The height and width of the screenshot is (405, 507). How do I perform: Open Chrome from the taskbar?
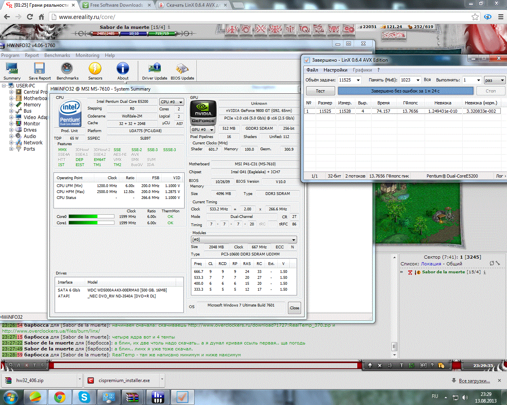[x=60, y=397]
